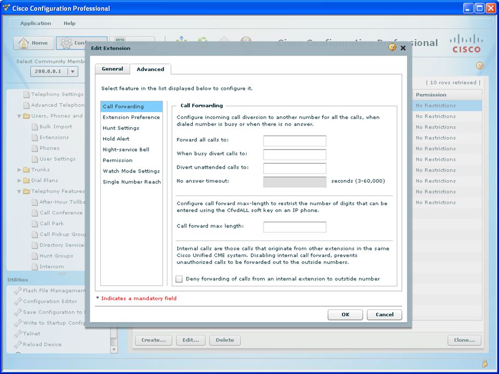The width and height of the screenshot is (499, 374).
Task: Open Telnet utility
Action: [x=28, y=333]
